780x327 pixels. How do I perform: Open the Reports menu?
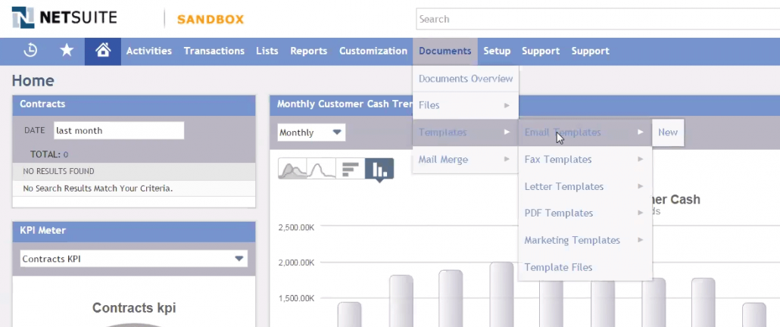309,51
